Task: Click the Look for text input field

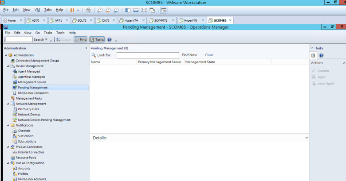Action: pyautogui.click(x=148, y=55)
